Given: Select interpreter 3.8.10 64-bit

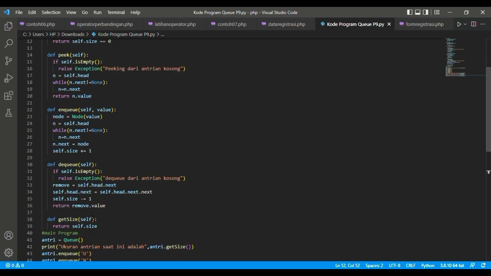Looking at the screenshot, I should [452, 265].
